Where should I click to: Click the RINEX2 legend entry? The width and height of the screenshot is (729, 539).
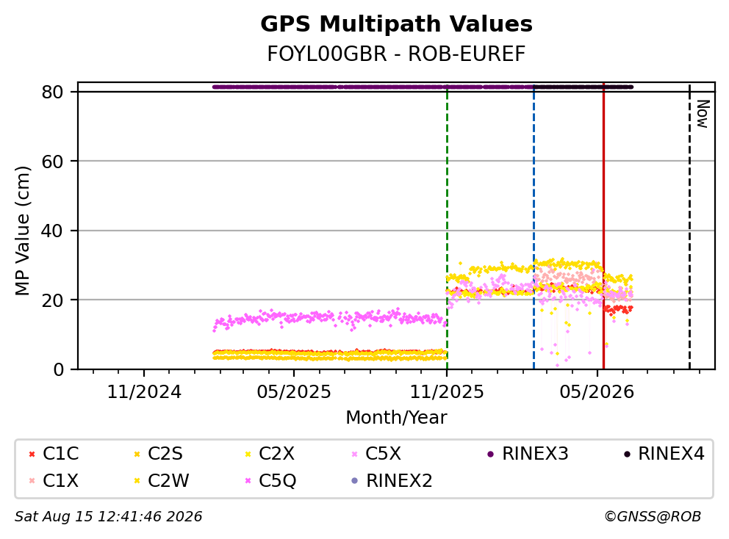click(393, 480)
